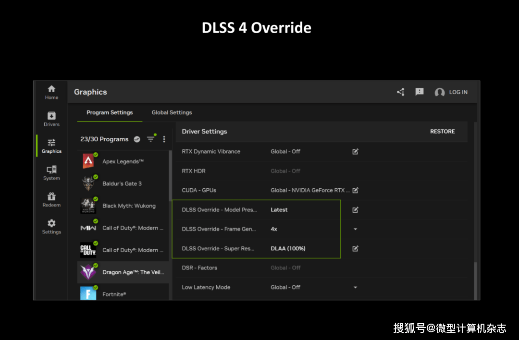
Task: Select Black Myth: Wukong game icon
Action: click(88, 206)
